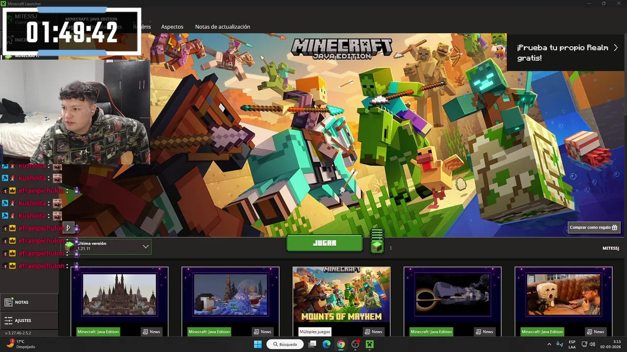This screenshot has height=352, width=627.
Task: Switch to the Realms tab
Action: coord(143,27)
